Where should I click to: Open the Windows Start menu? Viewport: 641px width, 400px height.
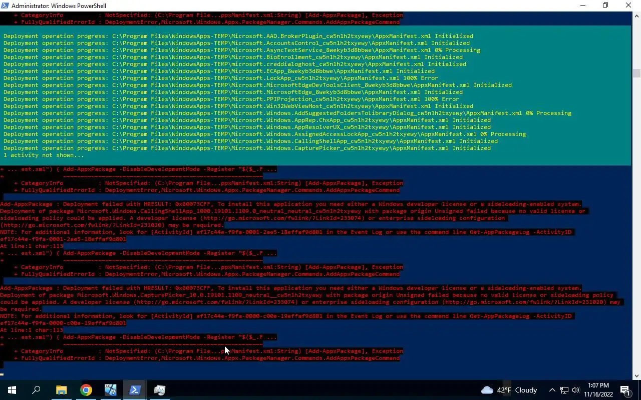pos(12,390)
